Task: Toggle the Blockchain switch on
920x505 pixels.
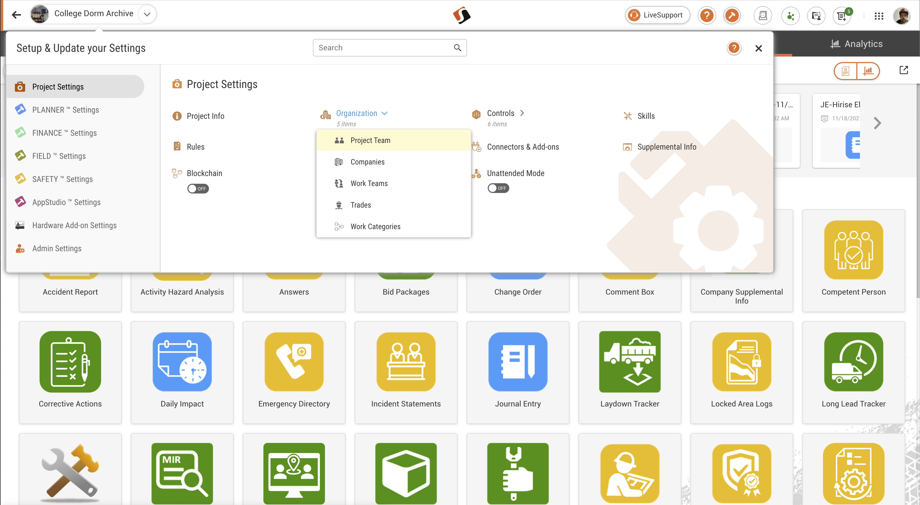Action: click(198, 189)
